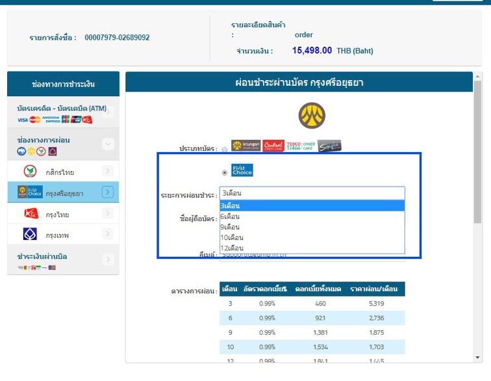
Task: Click the 1,534 total interest cell
Action: (320, 347)
